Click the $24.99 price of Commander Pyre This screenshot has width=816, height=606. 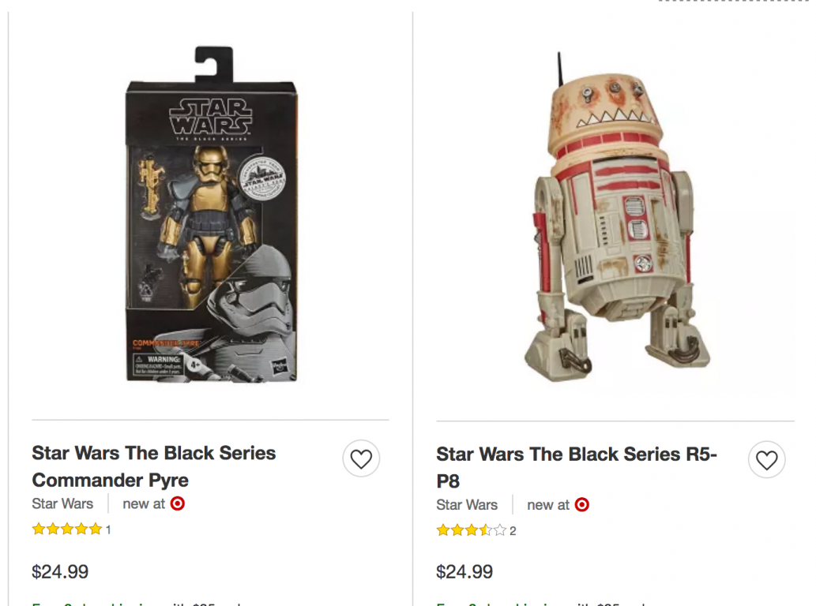(60, 572)
